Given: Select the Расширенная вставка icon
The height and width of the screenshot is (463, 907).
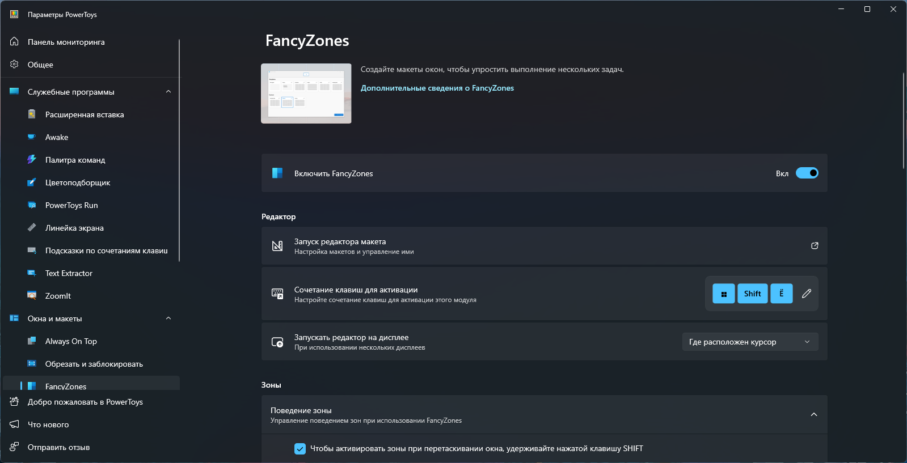Looking at the screenshot, I should [32, 114].
